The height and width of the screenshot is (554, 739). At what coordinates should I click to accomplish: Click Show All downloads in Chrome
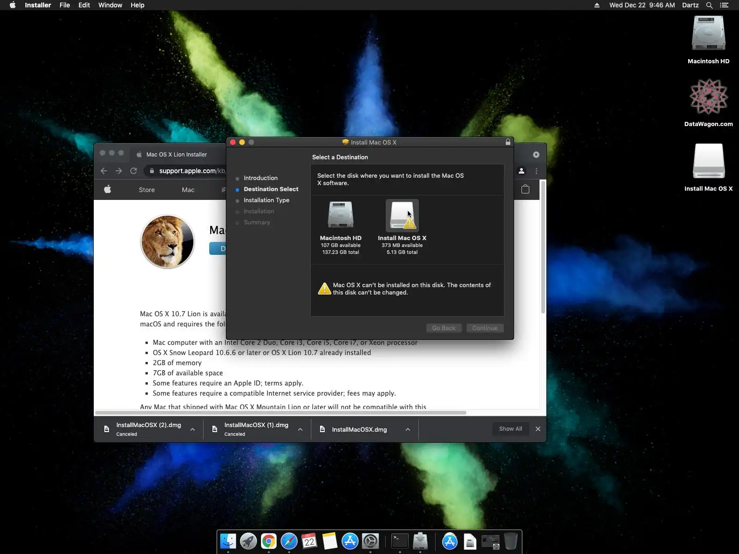pos(511,429)
